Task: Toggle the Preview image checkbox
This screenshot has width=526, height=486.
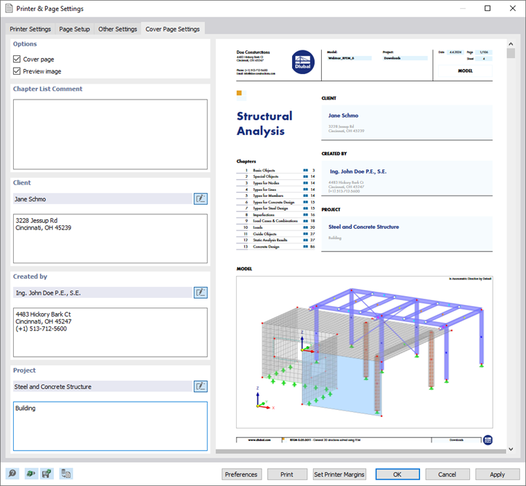Action: pos(17,71)
